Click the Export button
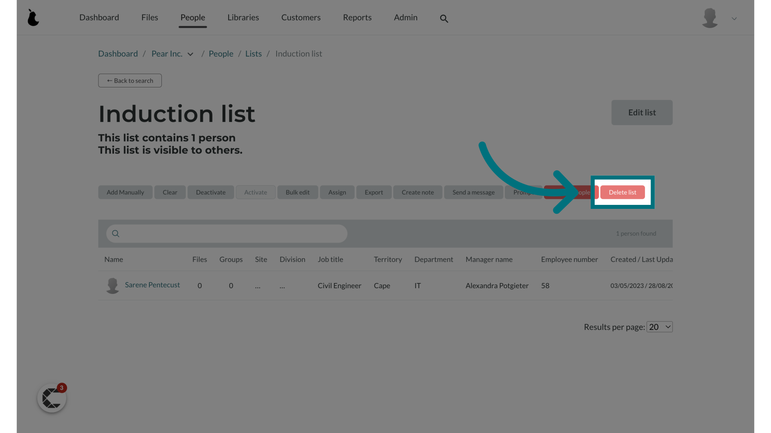Image resolution: width=771 pixels, height=433 pixels. pos(374,192)
